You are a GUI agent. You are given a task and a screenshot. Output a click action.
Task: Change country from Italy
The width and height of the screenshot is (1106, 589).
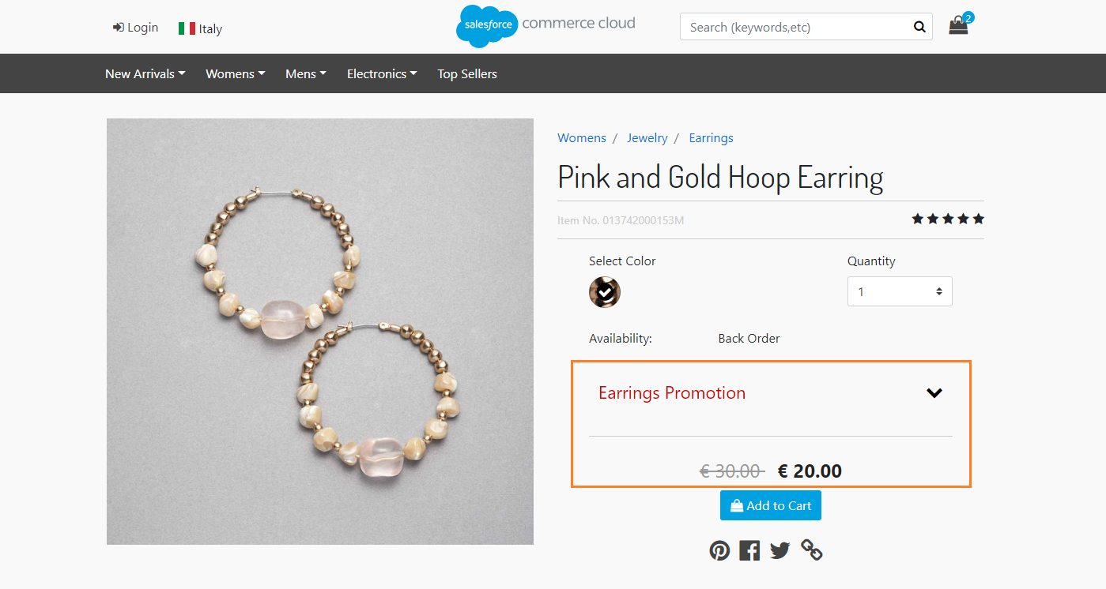pyautogui.click(x=201, y=28)
